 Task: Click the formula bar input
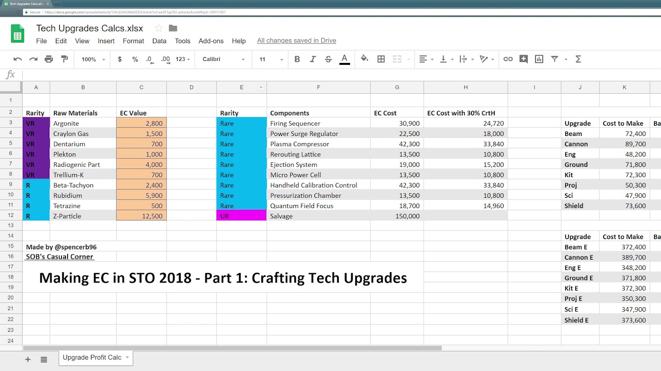pyautogui.click(x=341, y=74)
